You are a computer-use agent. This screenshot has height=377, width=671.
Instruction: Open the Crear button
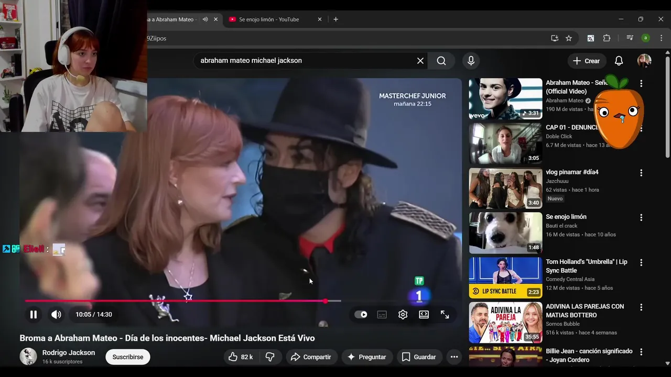pos(587,61)
